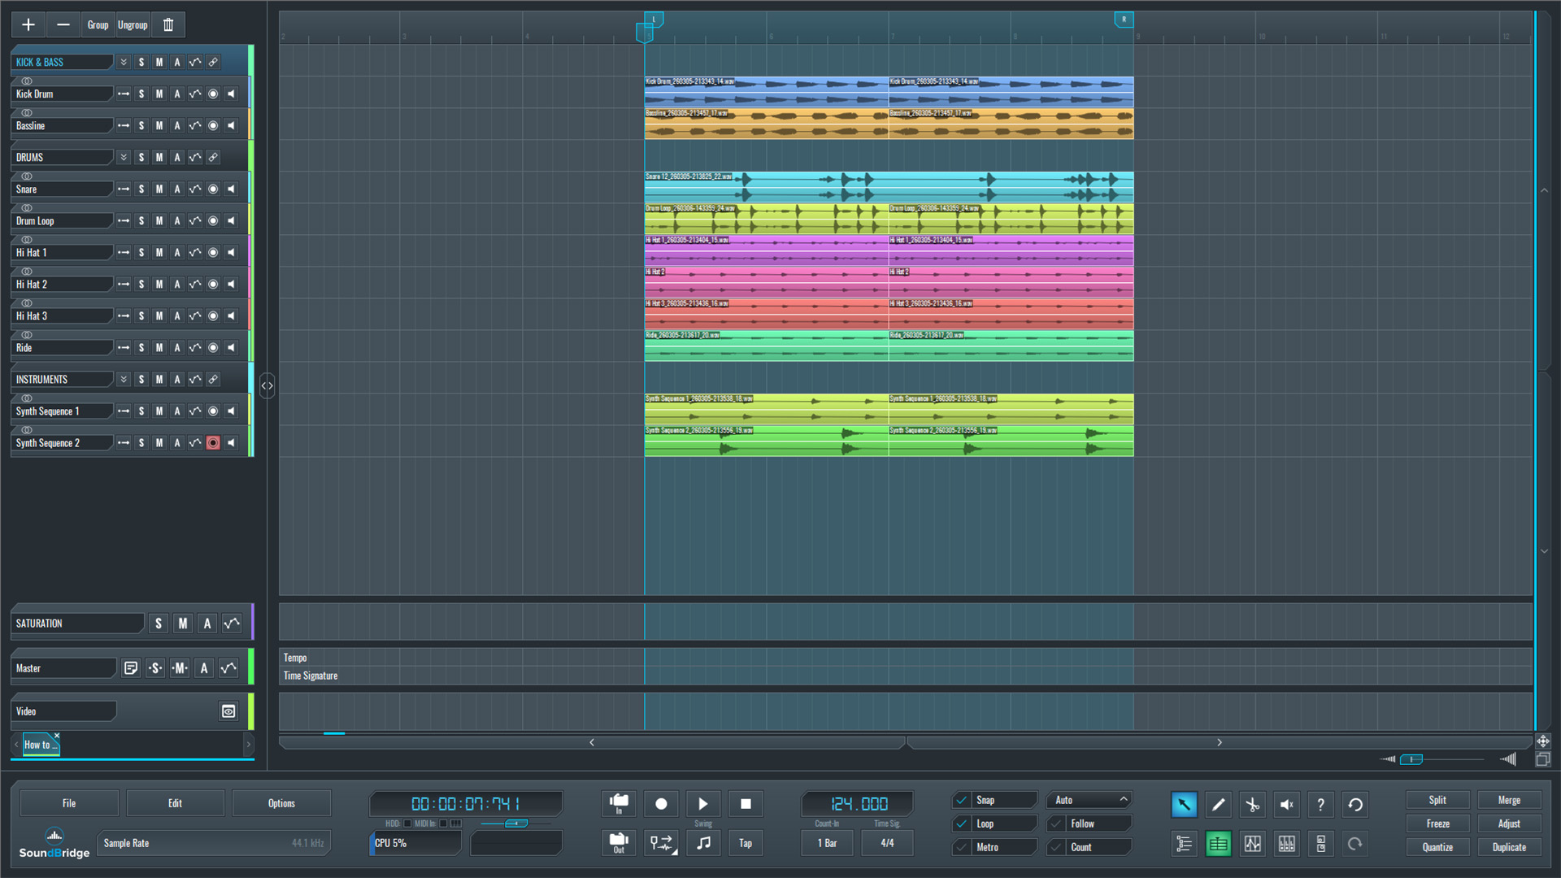1561x878 pixels.
Task: Collapse the DRUMS group
Action: coord(124,157)
